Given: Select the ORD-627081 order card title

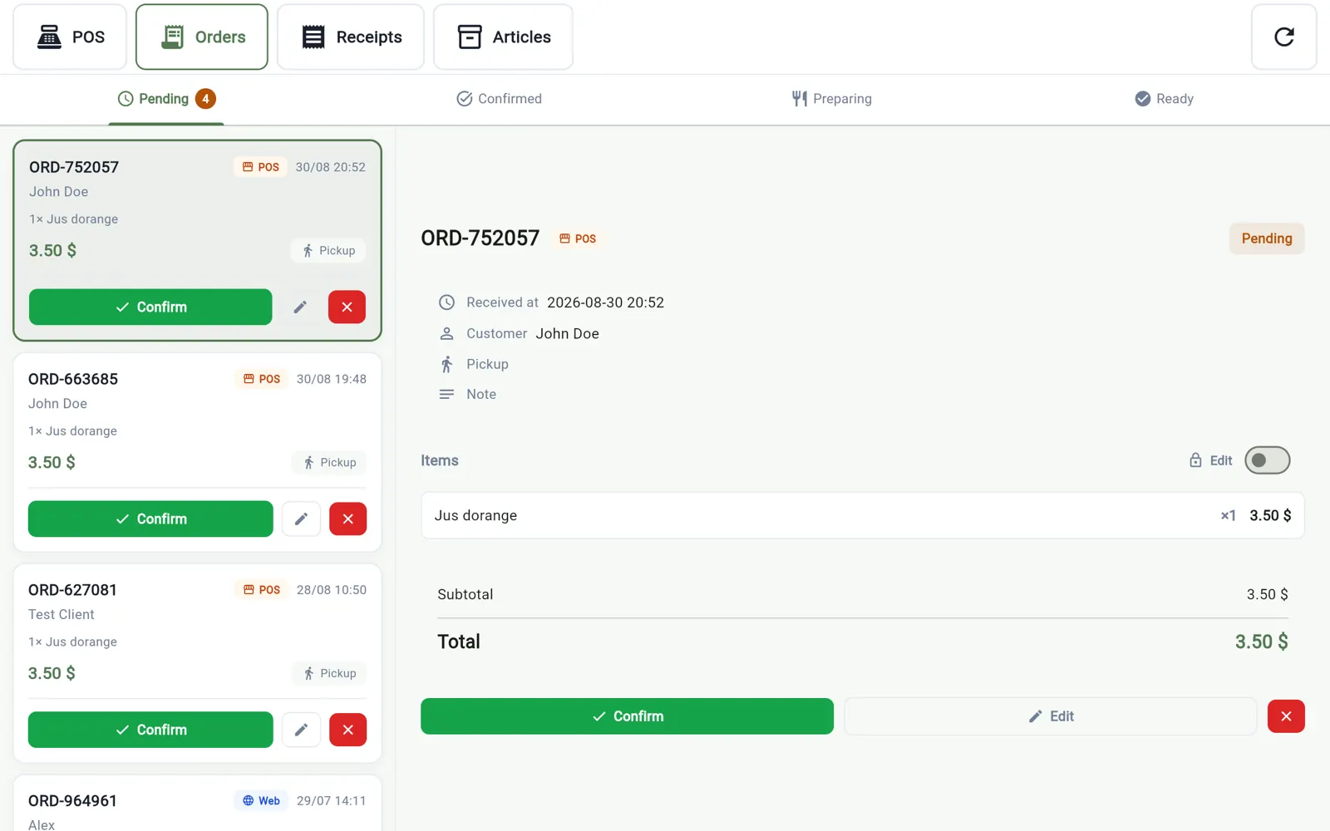Looking at the screenshot, I should [x=72, y=590].
